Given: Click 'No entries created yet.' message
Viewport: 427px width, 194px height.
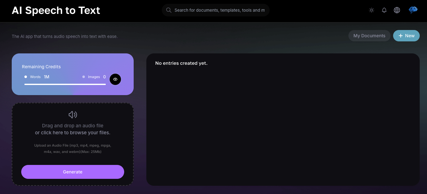Looking at the screenshot, I should point(181,63).
